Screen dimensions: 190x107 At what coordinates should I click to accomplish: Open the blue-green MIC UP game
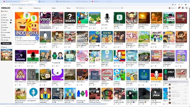click(107, 56)
